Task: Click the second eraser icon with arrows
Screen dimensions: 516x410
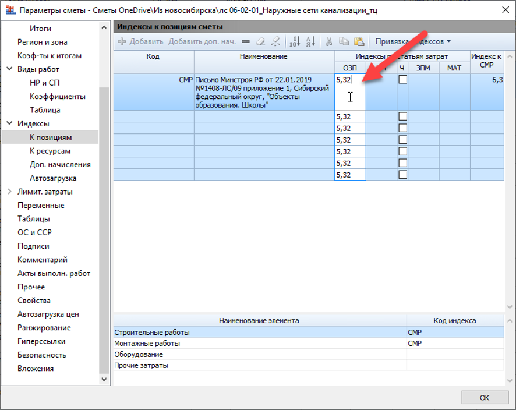Action: click(275, 41)
